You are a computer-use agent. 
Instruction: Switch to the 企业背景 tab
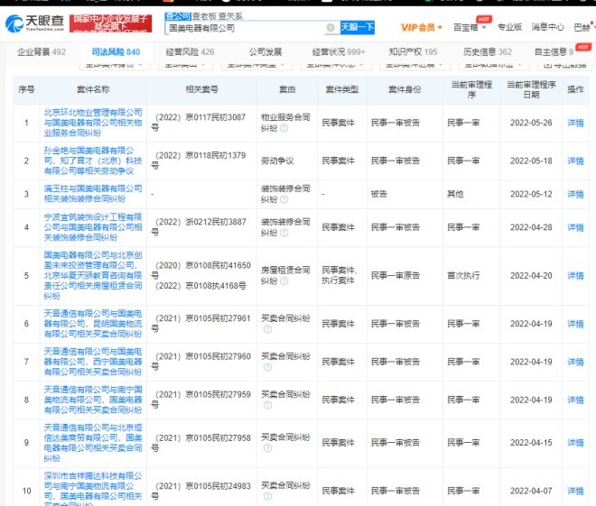click(42, 52)
